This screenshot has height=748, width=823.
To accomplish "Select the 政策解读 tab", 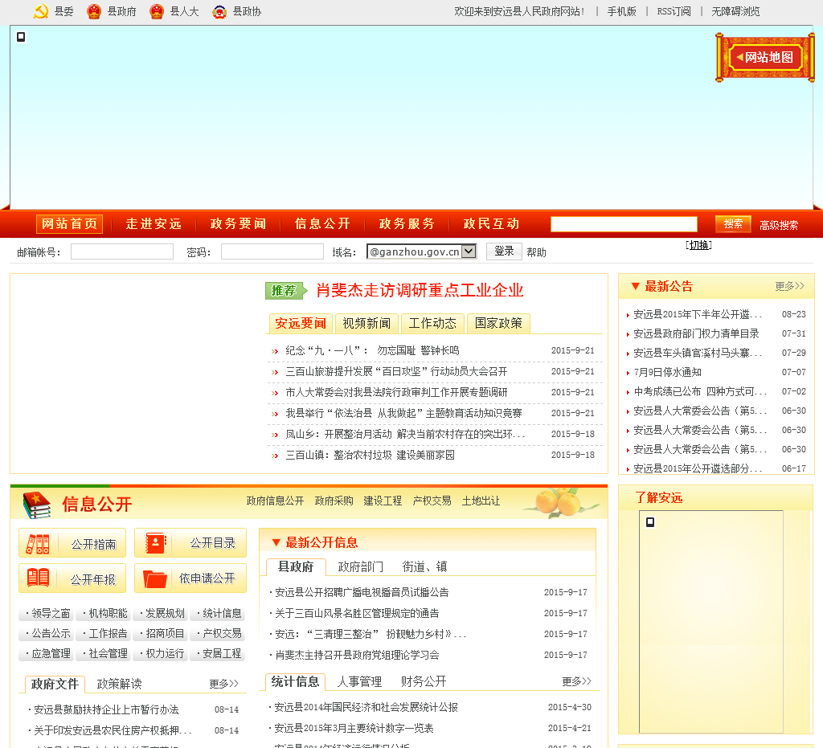I will tap(120, 684).
